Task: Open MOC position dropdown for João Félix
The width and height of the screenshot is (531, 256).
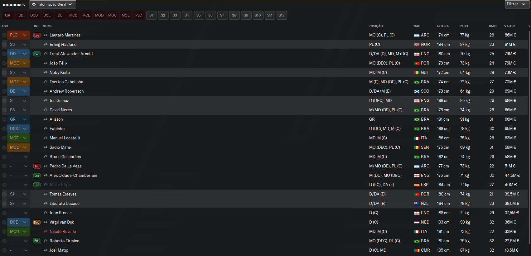Action: click(x=18, y=63)
